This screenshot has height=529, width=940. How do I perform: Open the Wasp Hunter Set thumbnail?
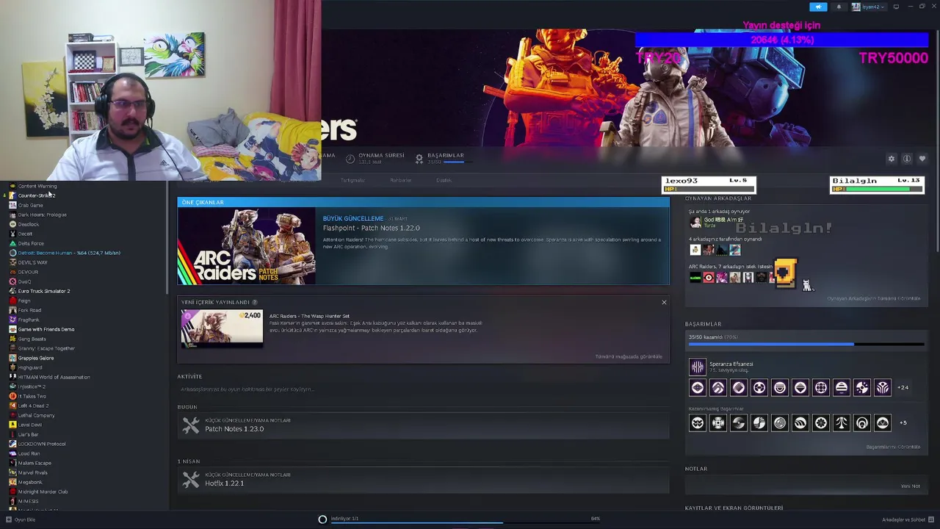click(222, 328)
